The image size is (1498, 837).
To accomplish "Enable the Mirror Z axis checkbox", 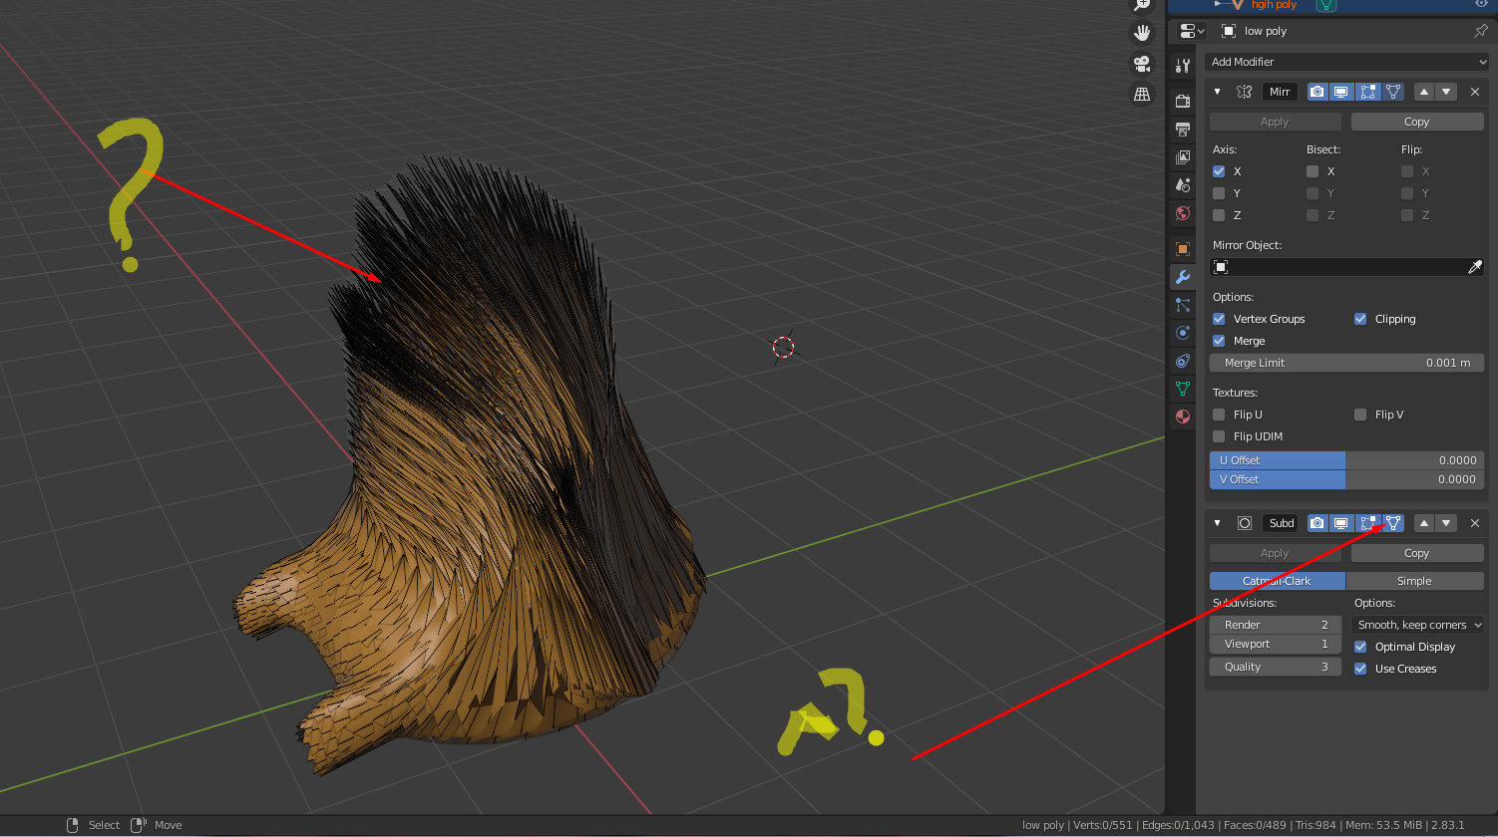I will coord(1219,215).
